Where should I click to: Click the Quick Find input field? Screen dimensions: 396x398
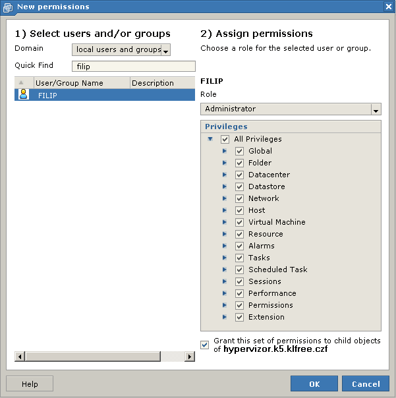tap(134, 67)
